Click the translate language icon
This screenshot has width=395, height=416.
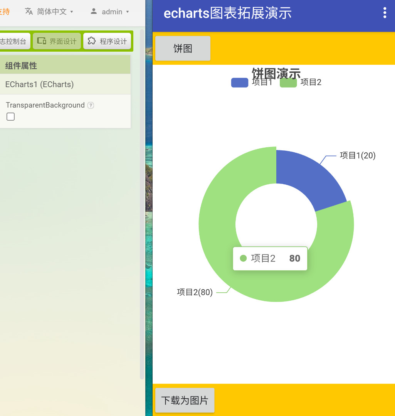tap(29, 12)
